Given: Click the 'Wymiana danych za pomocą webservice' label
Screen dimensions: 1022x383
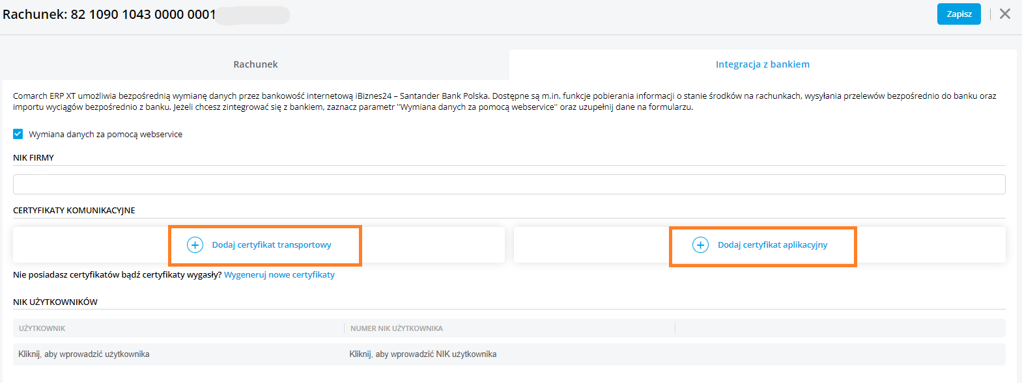Looking at the screenshot, I should click(x=106, y=135).
